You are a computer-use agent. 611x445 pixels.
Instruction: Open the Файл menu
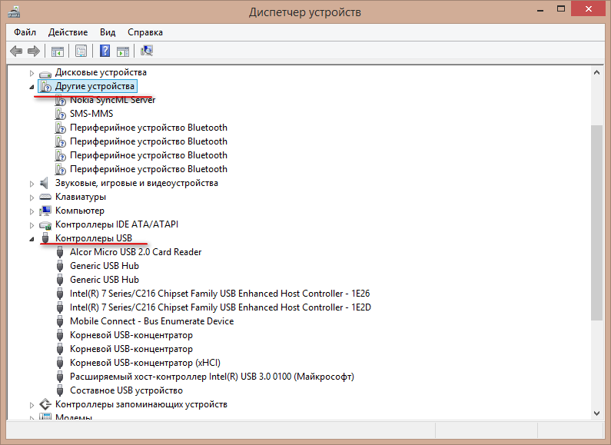click(25, 32)
